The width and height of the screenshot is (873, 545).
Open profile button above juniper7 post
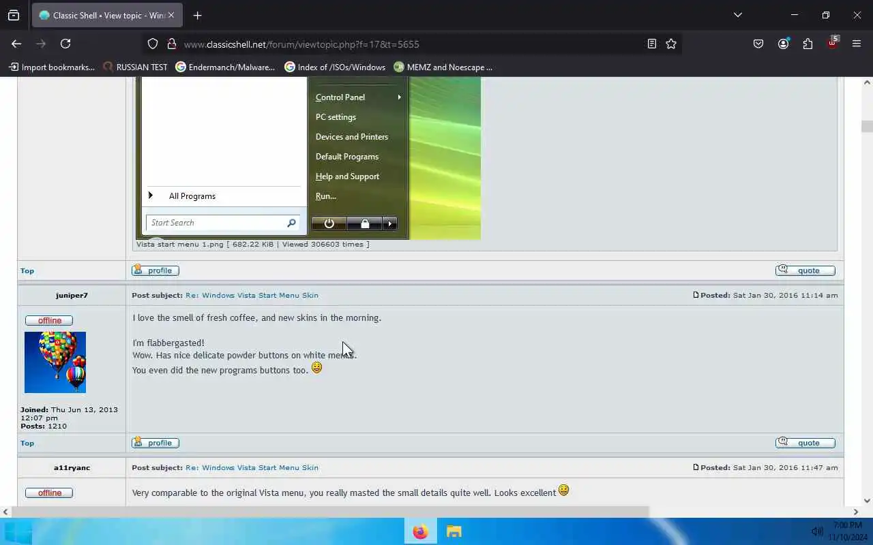pos(156,270)
